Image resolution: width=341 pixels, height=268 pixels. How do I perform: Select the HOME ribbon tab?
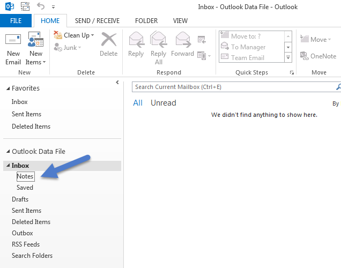coord(50,21)
